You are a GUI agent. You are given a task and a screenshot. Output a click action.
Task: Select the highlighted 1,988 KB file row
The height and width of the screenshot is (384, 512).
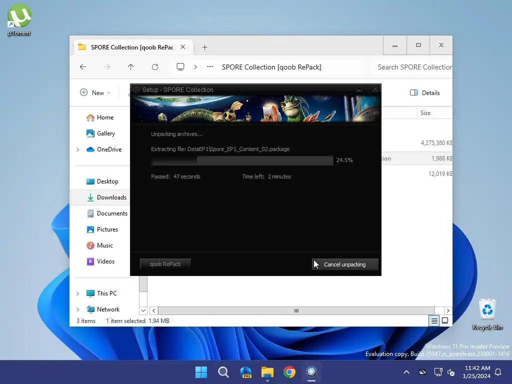[417, 158]
